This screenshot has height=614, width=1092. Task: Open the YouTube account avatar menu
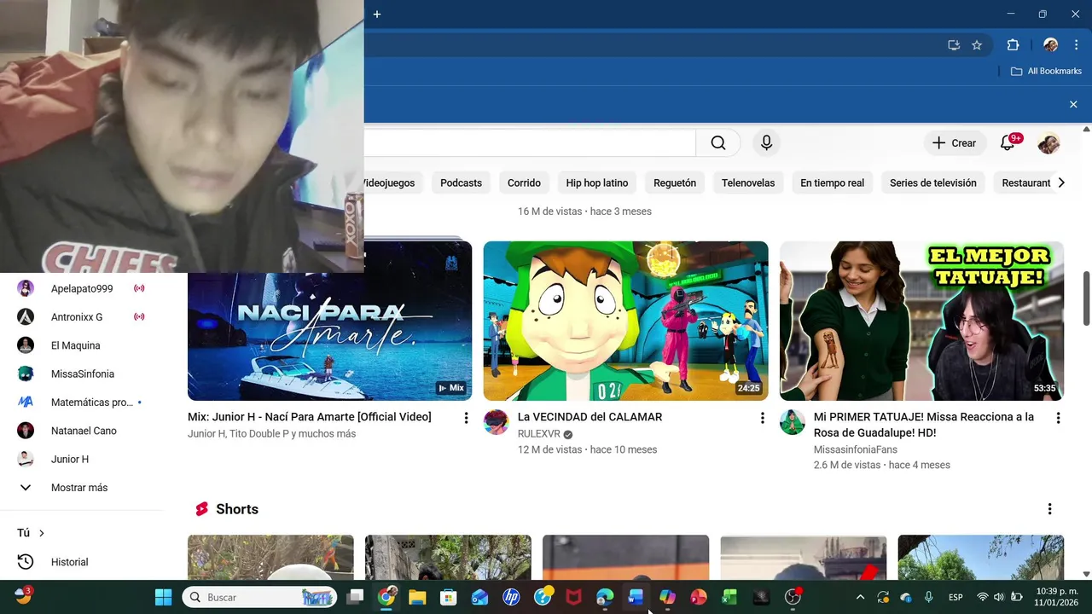(1048, 143)
